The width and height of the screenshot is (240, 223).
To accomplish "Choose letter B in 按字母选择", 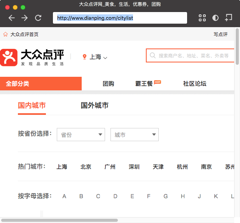I will pos(81,196).
